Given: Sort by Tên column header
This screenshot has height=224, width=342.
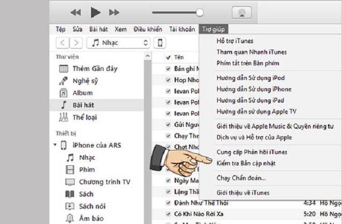Looking at the screenshot, I should [179, 57].
